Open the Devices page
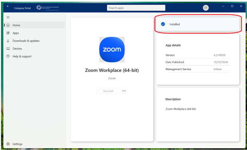 (34, 49)
